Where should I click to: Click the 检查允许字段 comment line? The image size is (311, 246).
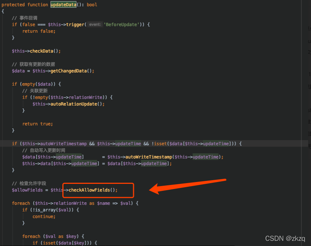pyautogui.click(x=29, y=183)
